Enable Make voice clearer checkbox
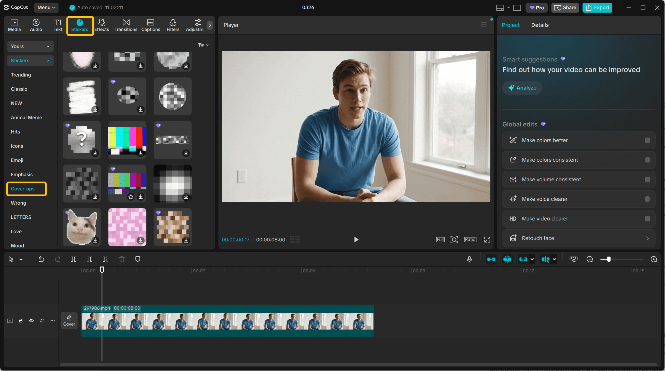The height and width of the screenshot is (371, 665). coord(647,199)
